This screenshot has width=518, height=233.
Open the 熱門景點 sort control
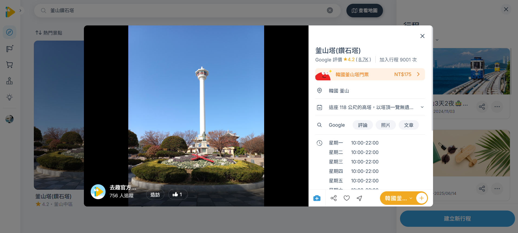49,33
